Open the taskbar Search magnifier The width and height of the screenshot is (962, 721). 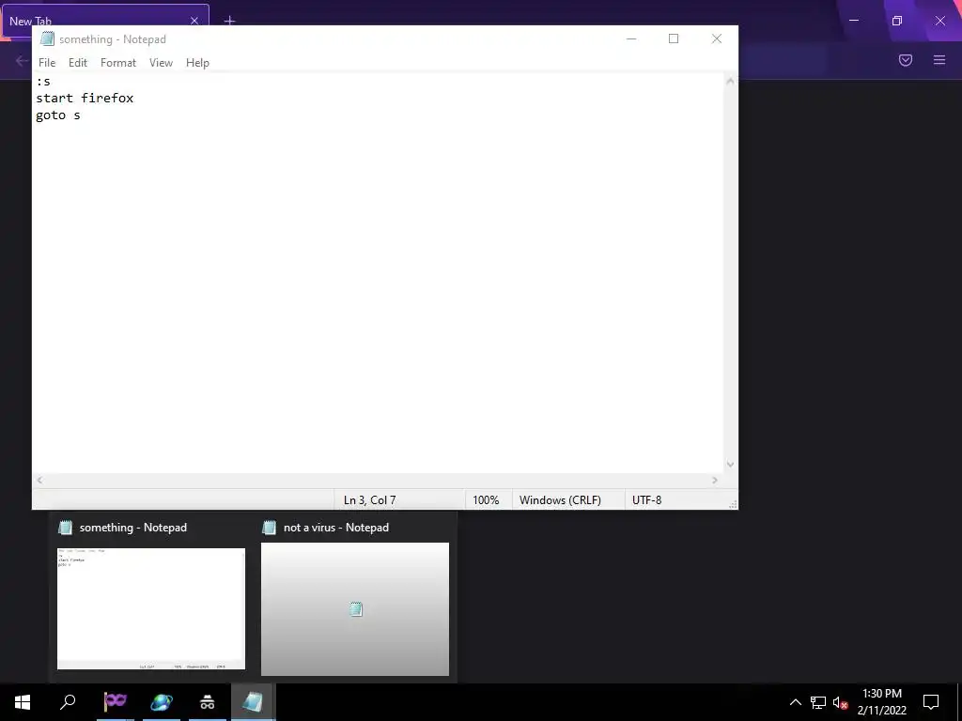click(x=68, y=702)
